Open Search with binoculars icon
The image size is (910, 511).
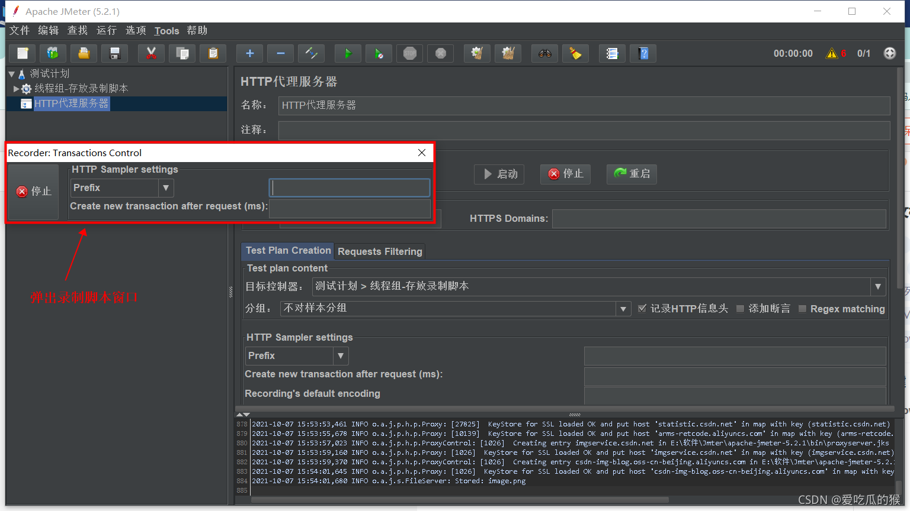pyautogui.click(x=545, y=53)
